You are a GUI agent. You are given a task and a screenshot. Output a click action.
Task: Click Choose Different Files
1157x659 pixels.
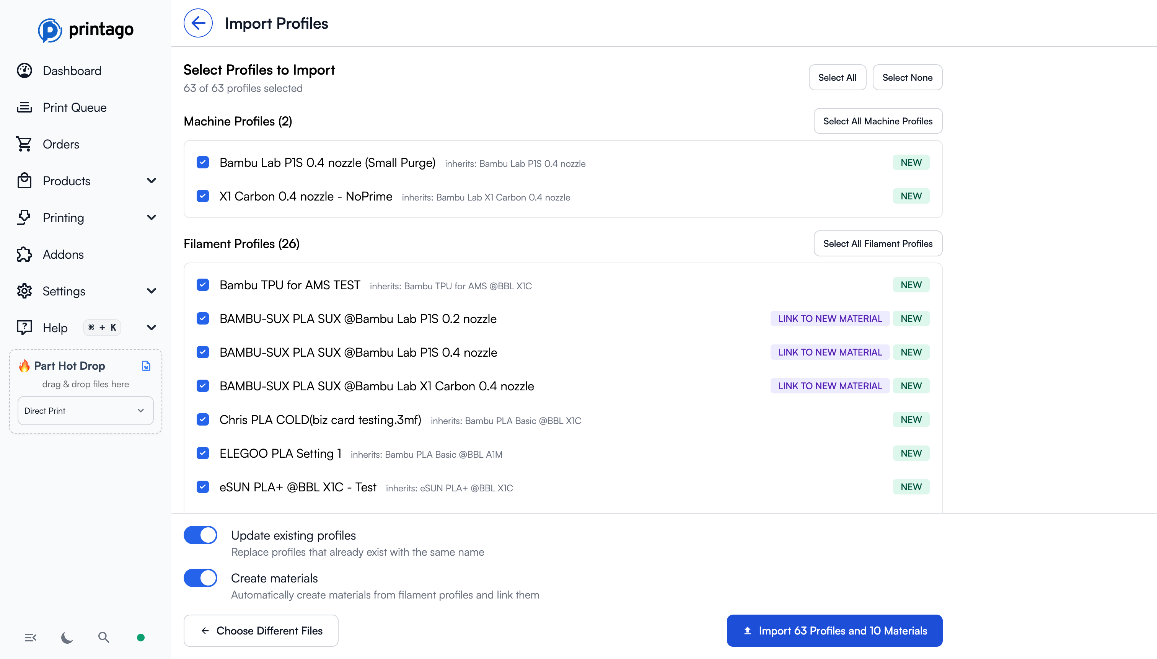pyautogui.click(x=261, y=630)
